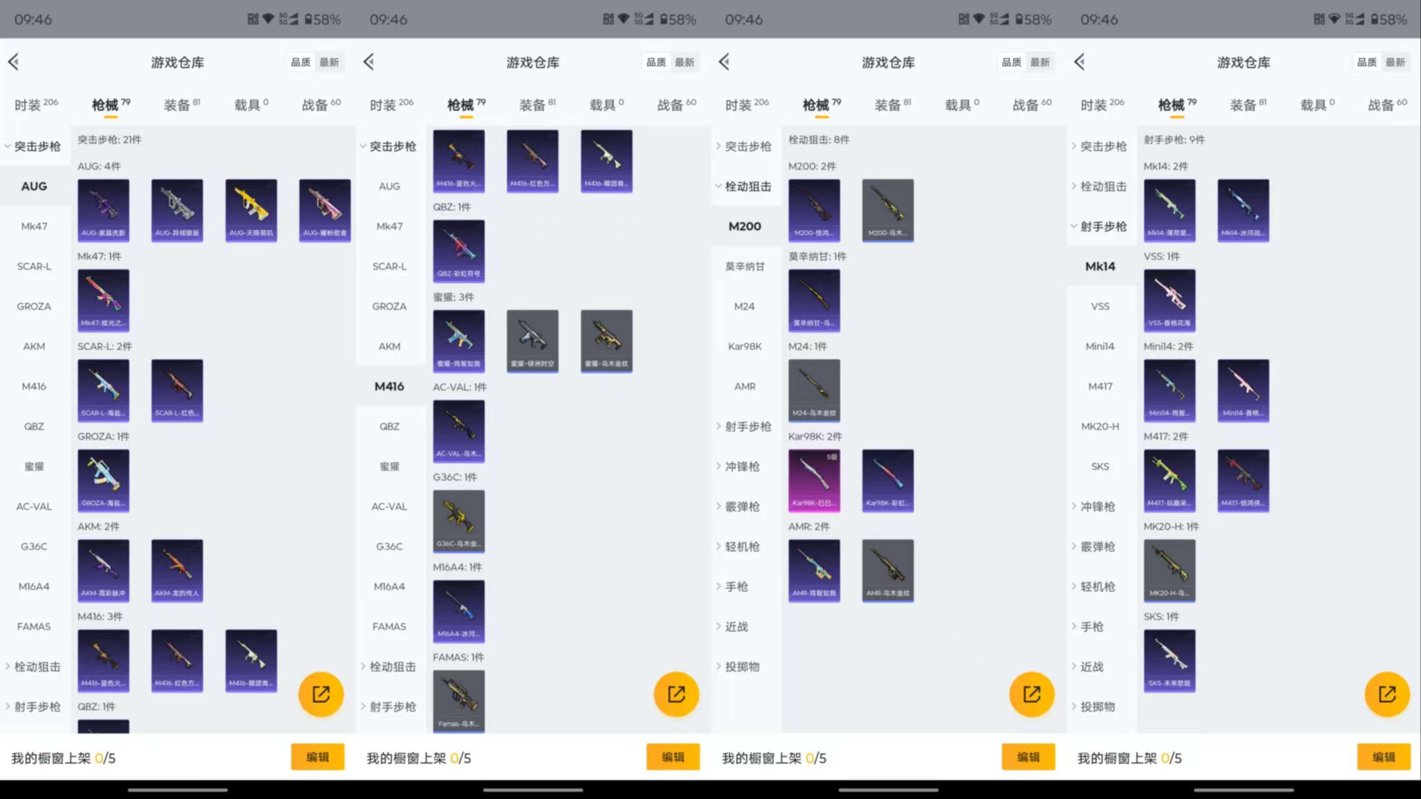
Task: Select the VSS-香桃花海 skin
Action: (x=1169, y=300)
